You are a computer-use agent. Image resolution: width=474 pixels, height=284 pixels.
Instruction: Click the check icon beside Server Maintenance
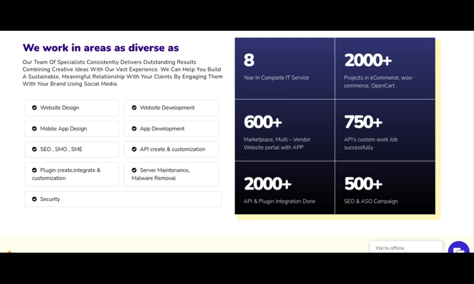(134, 170)
